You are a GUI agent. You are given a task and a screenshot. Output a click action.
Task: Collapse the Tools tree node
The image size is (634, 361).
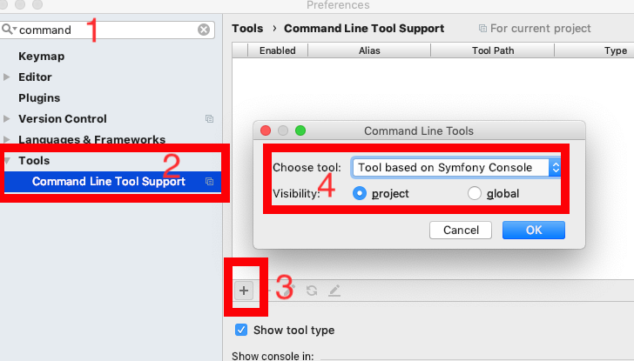[x=7, y=161]
